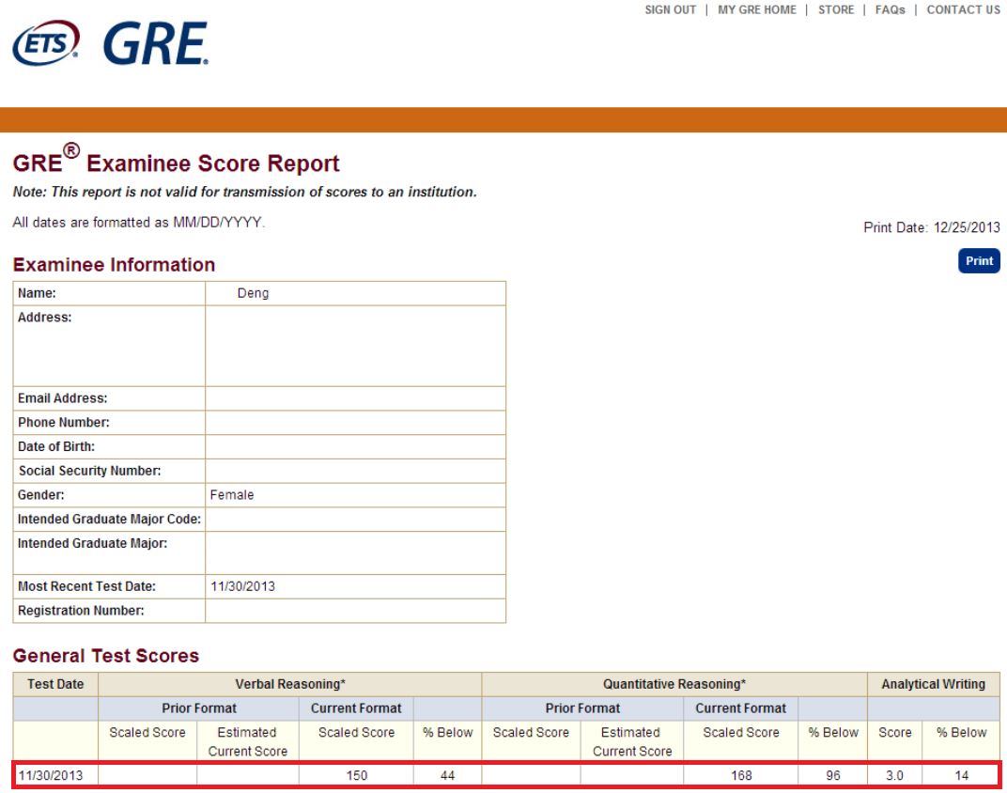Select the Quantitative % Below value 96
Viewport: 1007px width, 793px height.
(833, 776)
